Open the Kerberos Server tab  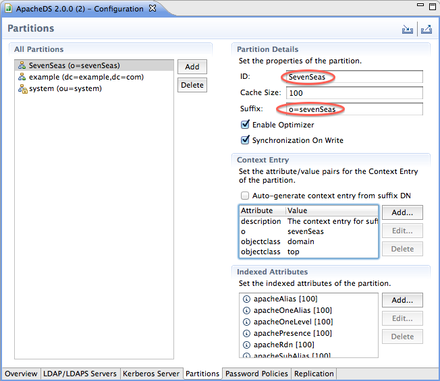[152, 374]
